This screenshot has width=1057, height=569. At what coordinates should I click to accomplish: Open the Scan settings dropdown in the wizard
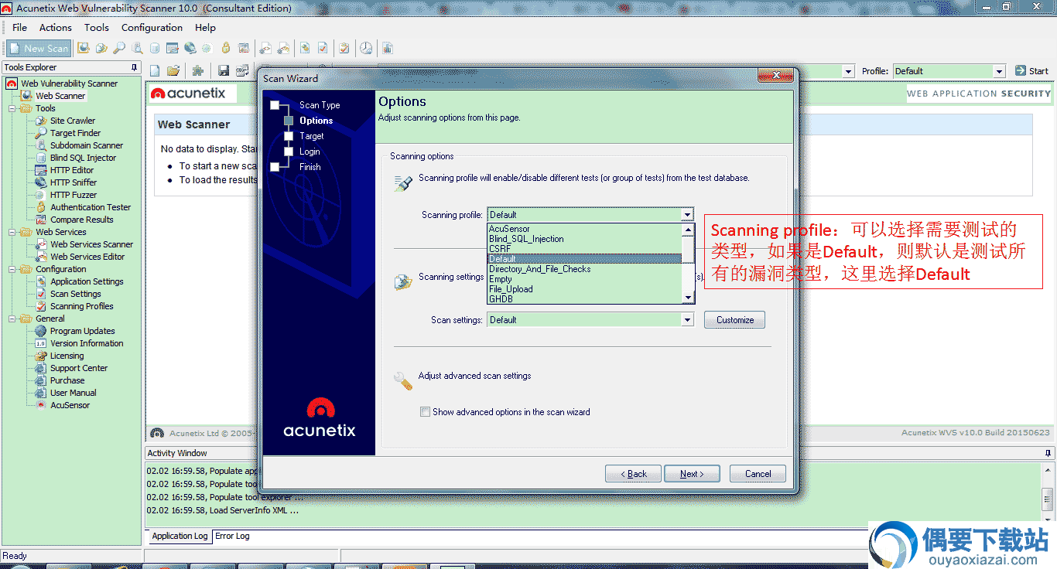click(687, 320)
